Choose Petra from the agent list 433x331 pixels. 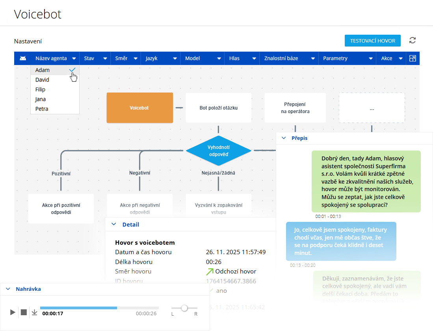click(42, 109)
